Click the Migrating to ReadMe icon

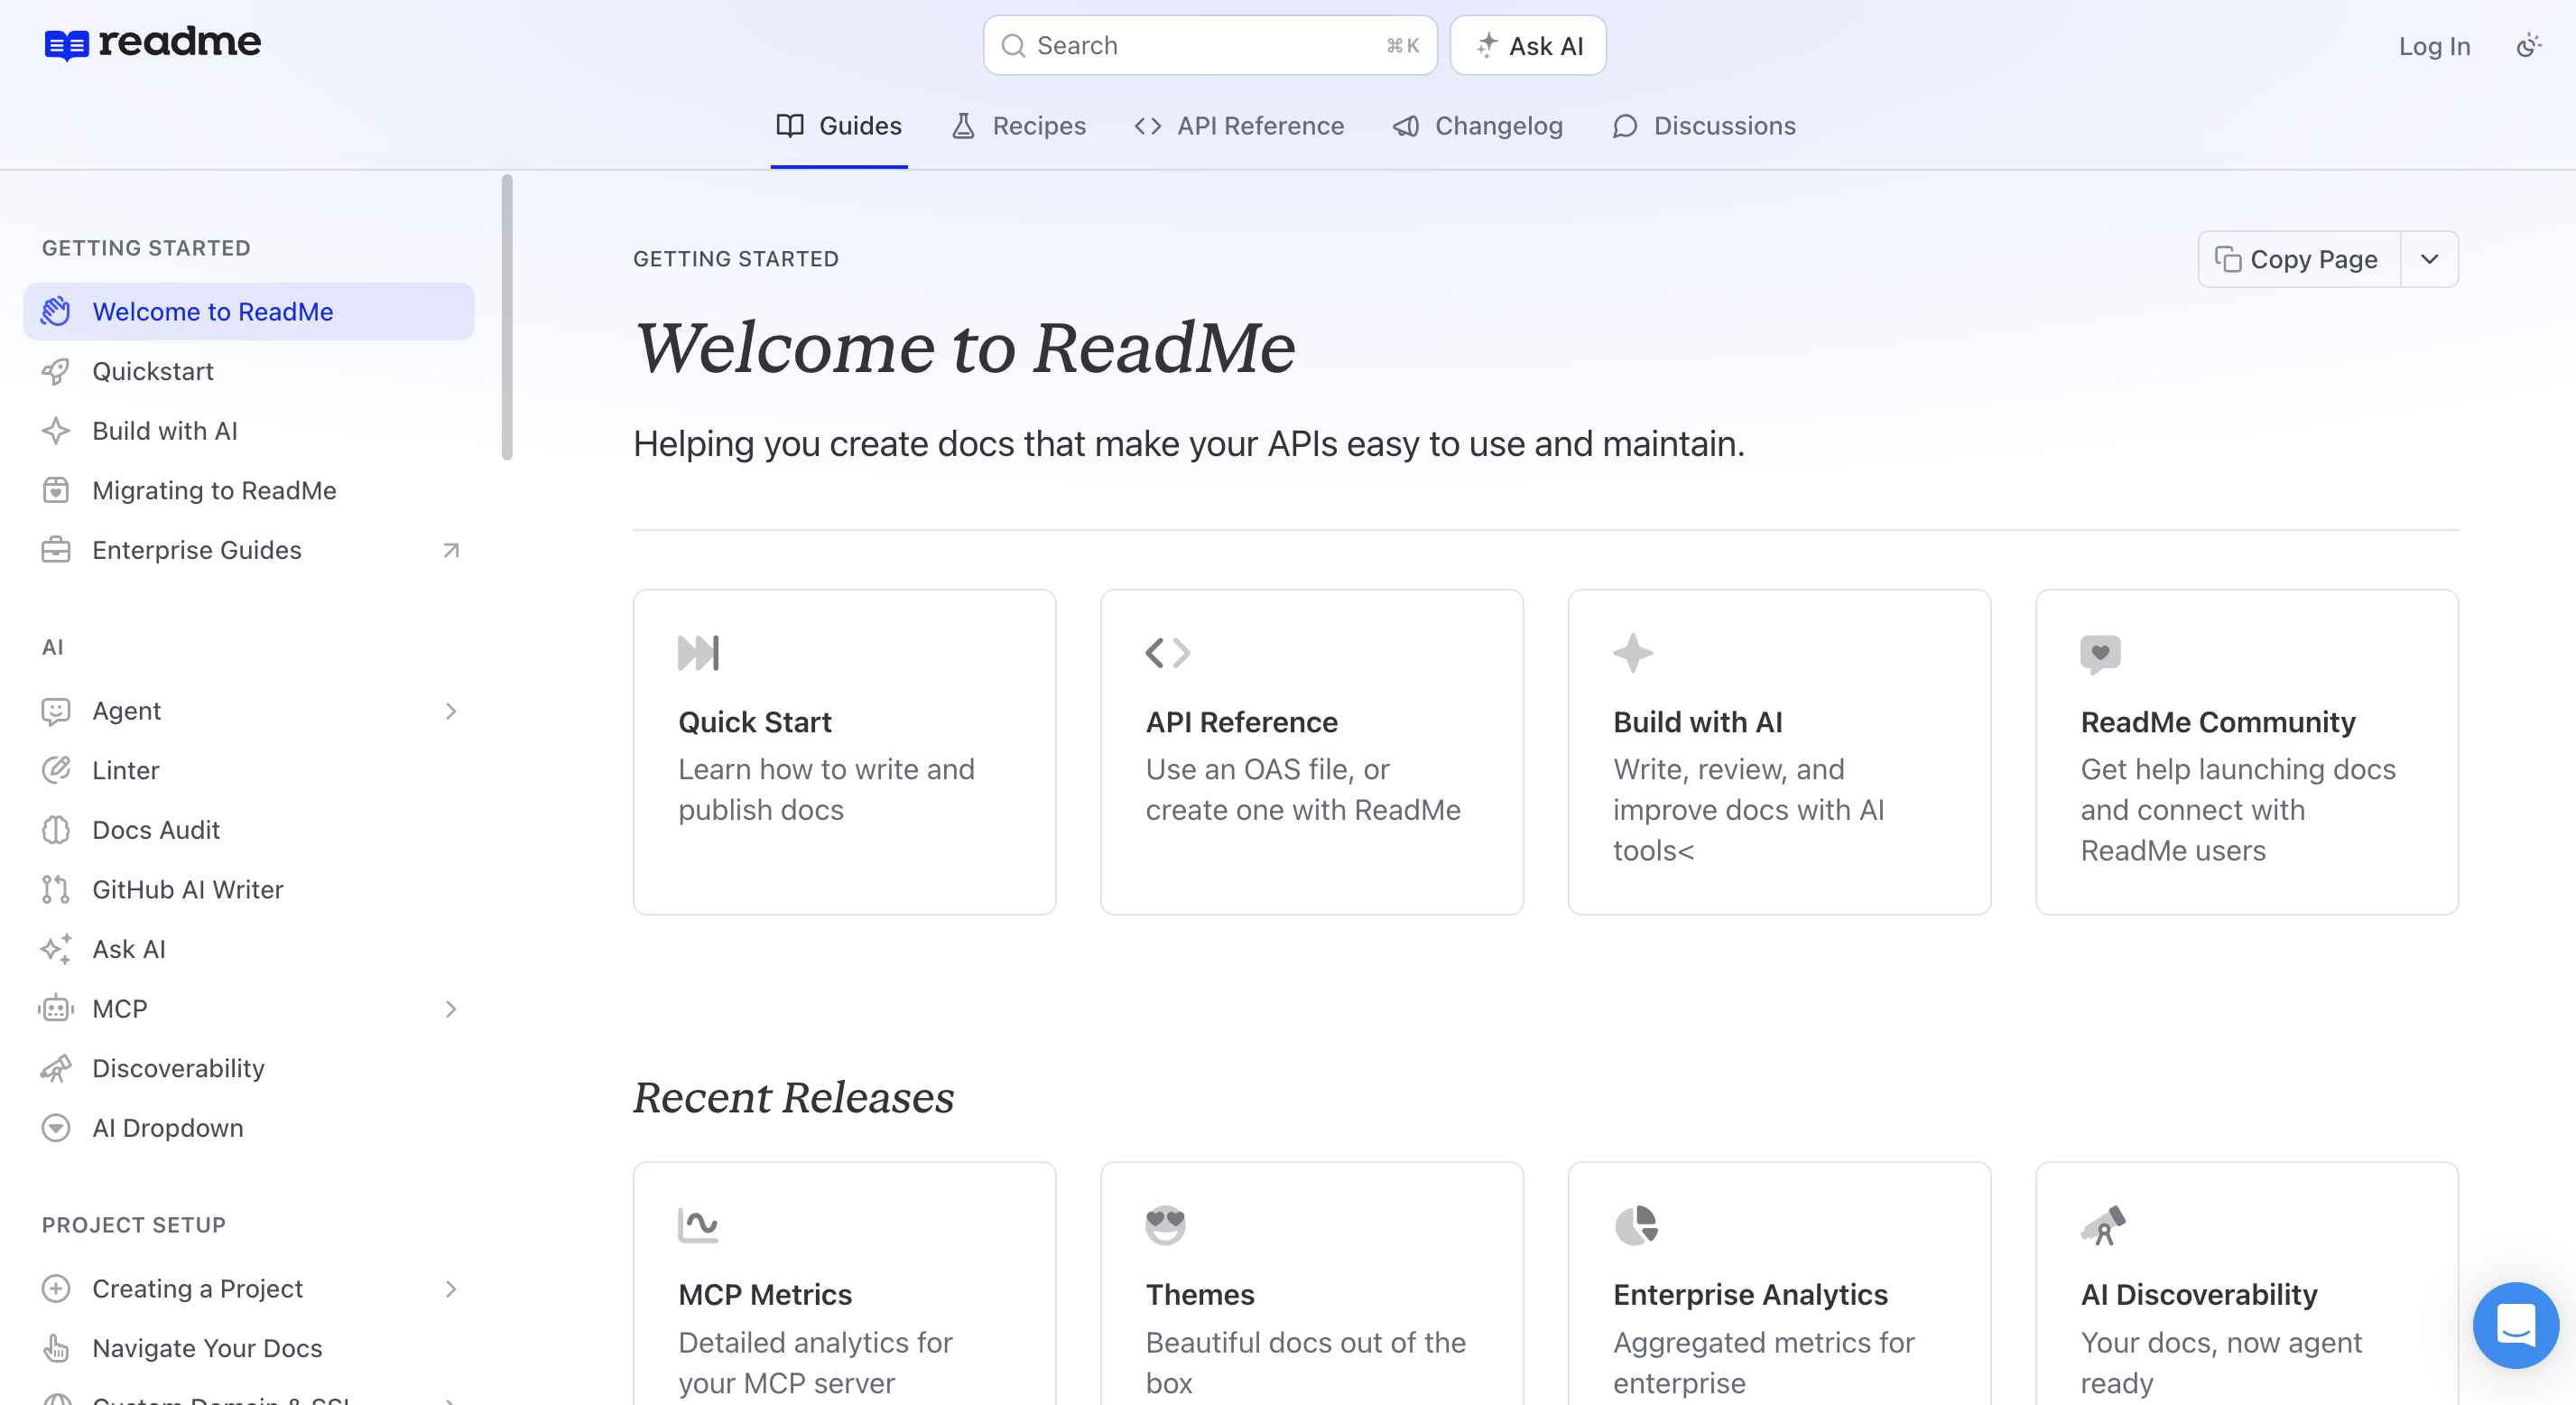click(56, 490)
